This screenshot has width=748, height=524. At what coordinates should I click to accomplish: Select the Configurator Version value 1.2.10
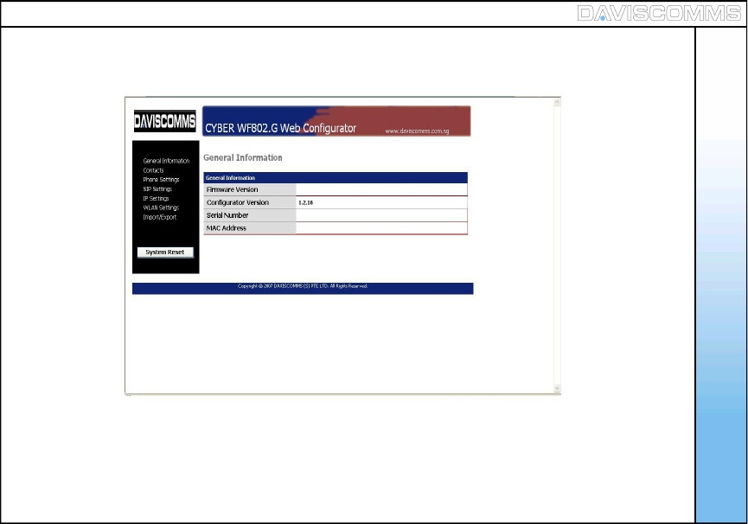tap(306, 202)
